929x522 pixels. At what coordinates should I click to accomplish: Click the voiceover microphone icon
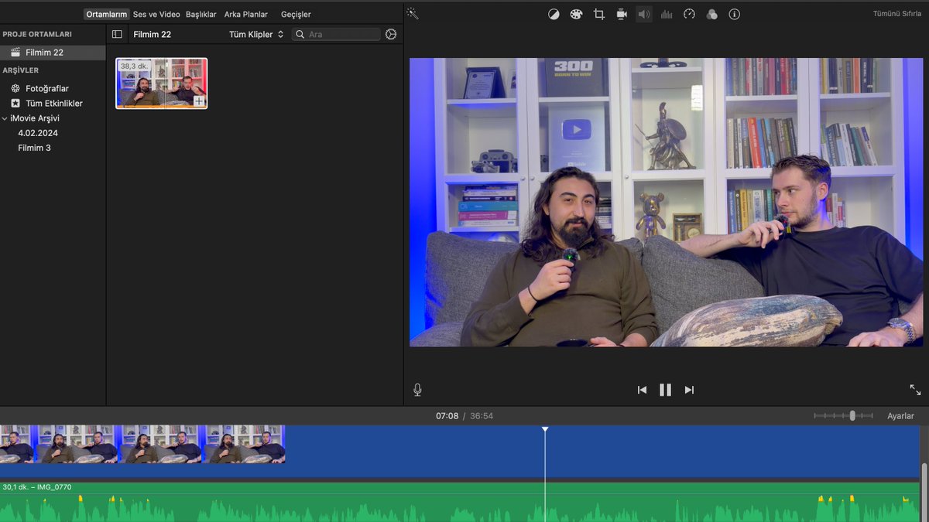pyautogui.click(x=417, y=390)
